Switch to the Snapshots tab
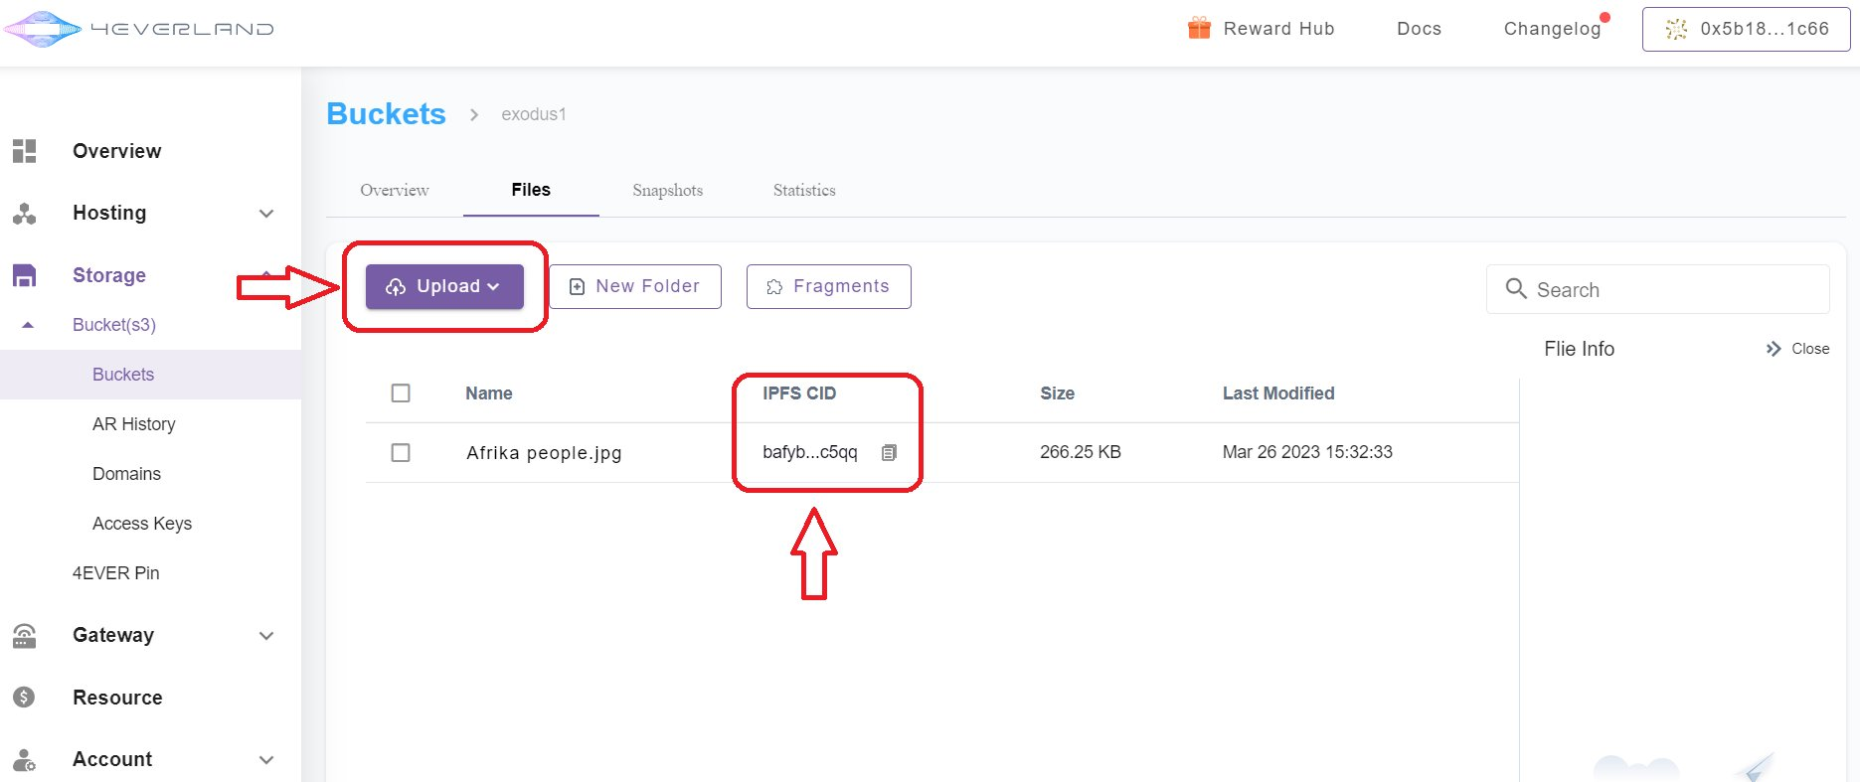The height and width of the screenshot is (782, 1860). pyautogui.click(x=667, y=191)
